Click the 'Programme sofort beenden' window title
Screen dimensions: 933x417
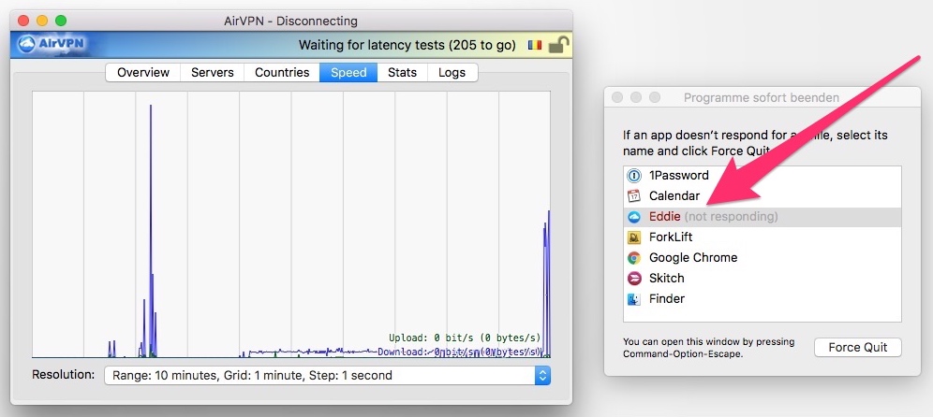click(x=762, y=98)
